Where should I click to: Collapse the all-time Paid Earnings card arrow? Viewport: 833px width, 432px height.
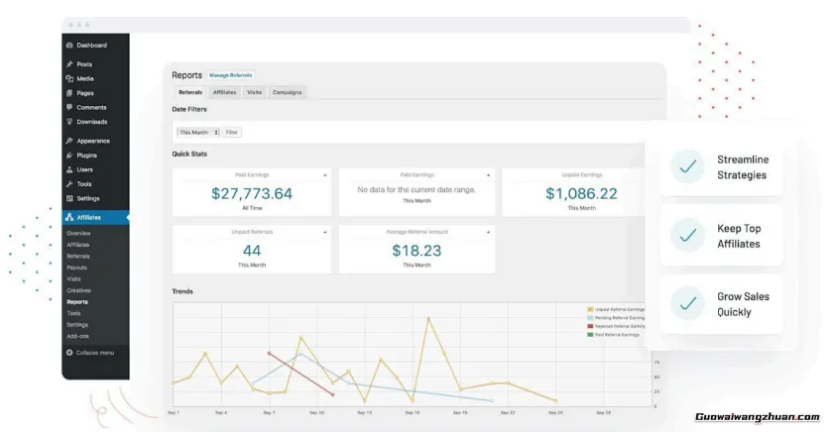[x=325, y=174]
